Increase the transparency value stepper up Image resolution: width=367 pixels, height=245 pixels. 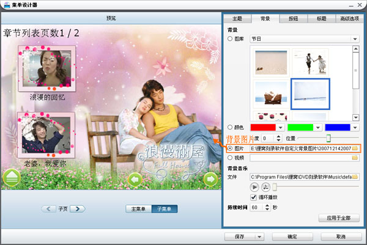coord(278,136)
